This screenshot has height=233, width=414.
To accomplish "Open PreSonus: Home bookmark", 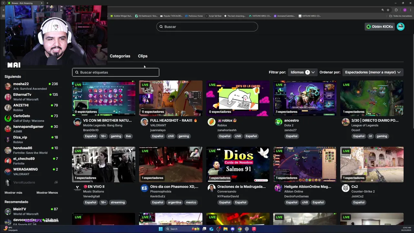I will (194, 16).
